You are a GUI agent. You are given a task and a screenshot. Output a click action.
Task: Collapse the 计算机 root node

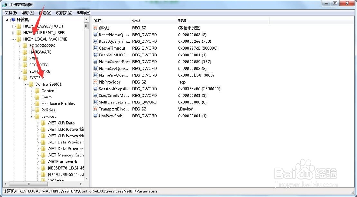click(7, 20)
